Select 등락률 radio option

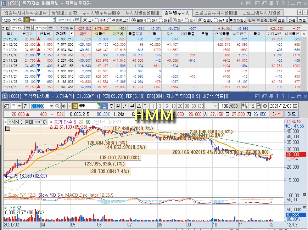tap(216, 20)
